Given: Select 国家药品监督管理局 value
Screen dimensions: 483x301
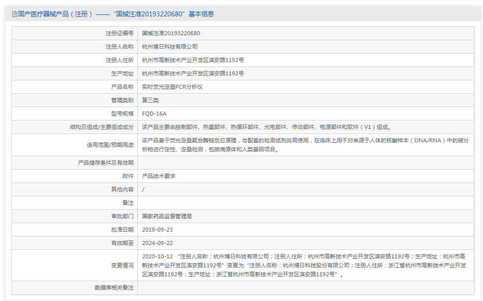Looking at the screenshot, I should [x=167, y=216].
